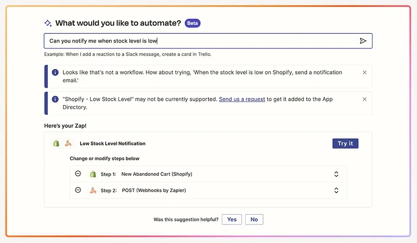The width and height of the screenshot is (417, 243).
Task: Click Webhooks icon in Step 2 row
Action: pos(93,190)
